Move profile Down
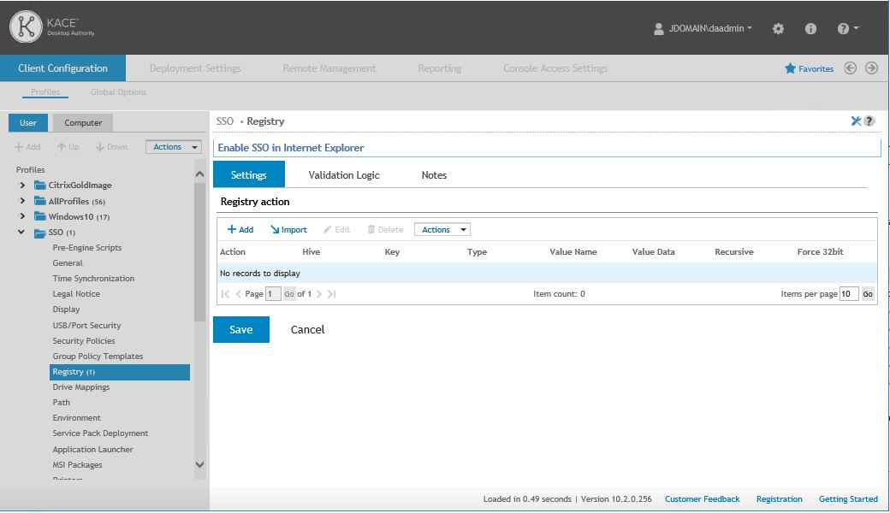This screenshot has width=890, height=513. (111, 147)
